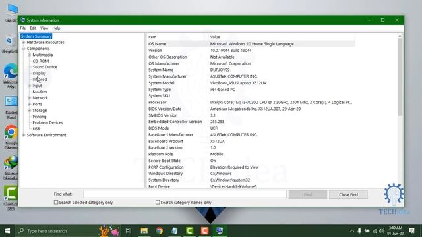Open Task View on the taskbar
The height and width of the screenshot is (237, 422).
point(129,231)
